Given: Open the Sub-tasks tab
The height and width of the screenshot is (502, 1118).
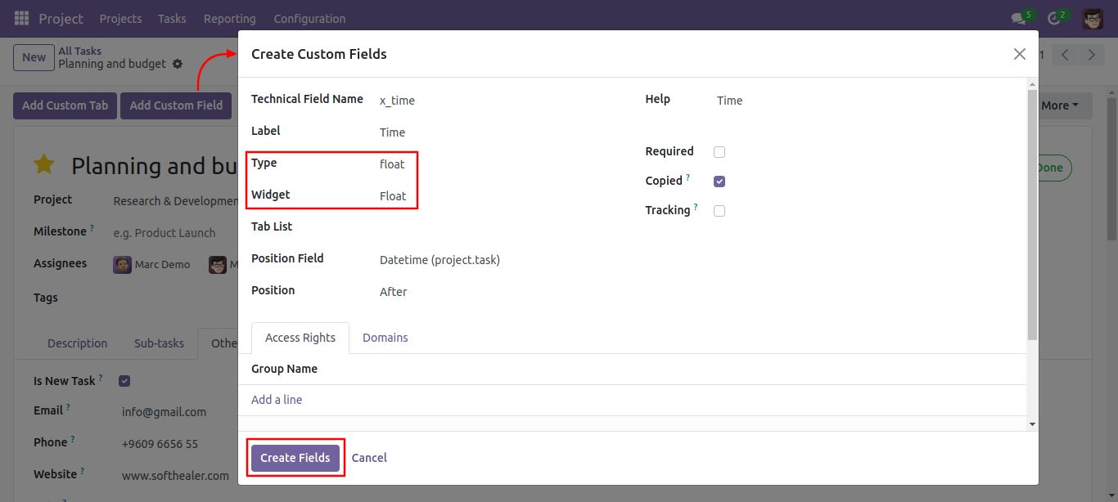Looking at the screenshot, I should coord(159,343).
